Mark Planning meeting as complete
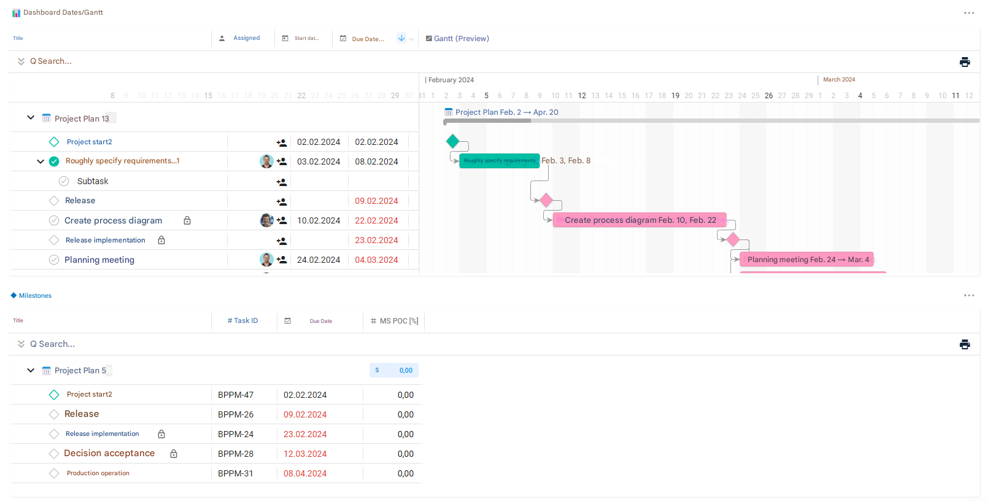 point(54,260)
